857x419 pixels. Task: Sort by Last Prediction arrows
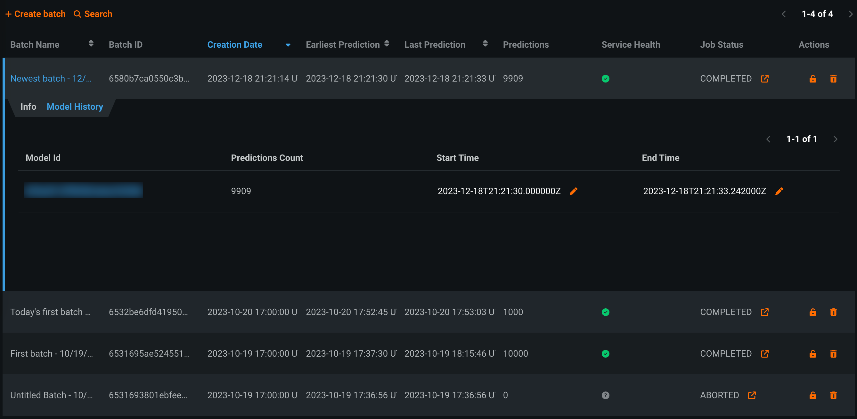[x=485, y=43]
